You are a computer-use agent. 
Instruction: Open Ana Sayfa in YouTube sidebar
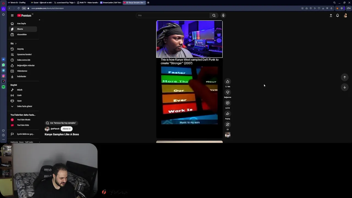coord(23,23)
